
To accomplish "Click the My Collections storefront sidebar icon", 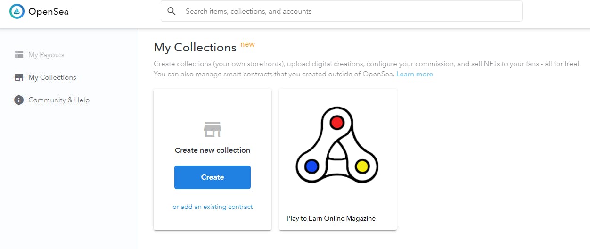I will point(19,77).
